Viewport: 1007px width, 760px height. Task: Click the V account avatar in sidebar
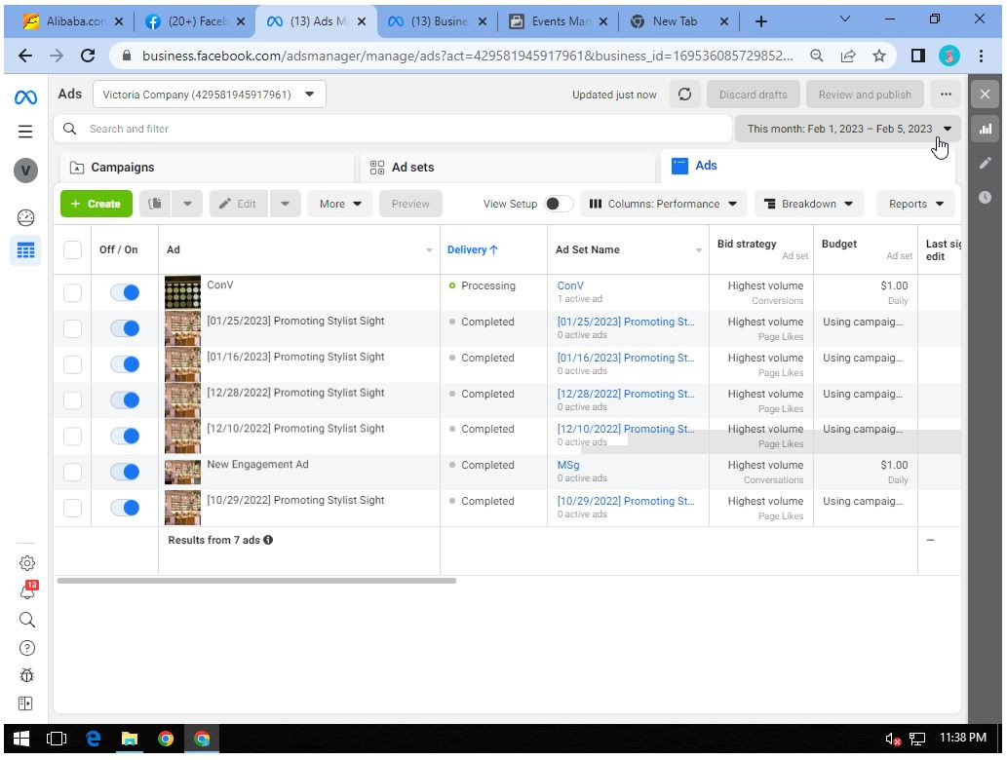25,171
